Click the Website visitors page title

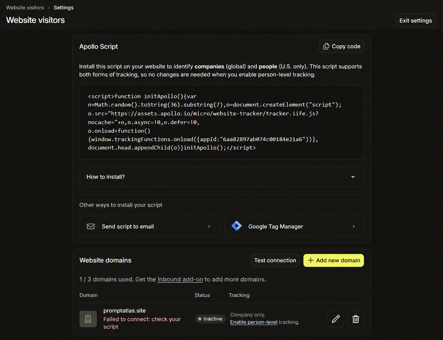coord(35,20)
